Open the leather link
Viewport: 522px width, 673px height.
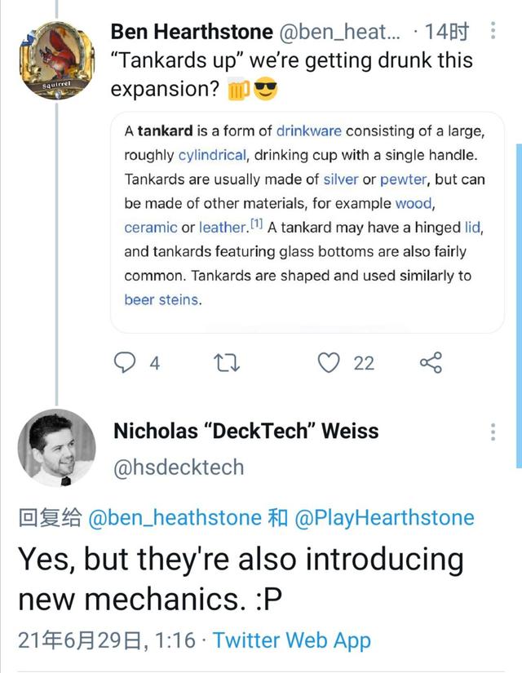coord(223,228)
